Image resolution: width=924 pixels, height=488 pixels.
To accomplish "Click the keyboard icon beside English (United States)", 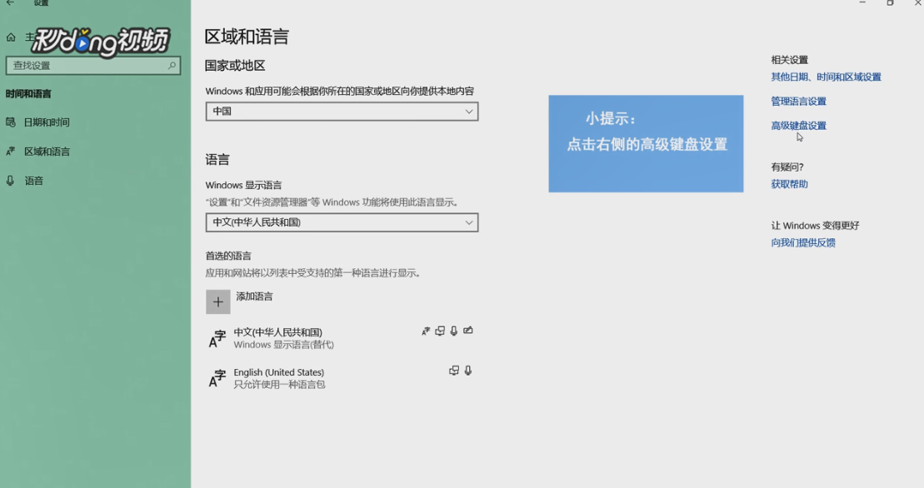I will point(454,370).
